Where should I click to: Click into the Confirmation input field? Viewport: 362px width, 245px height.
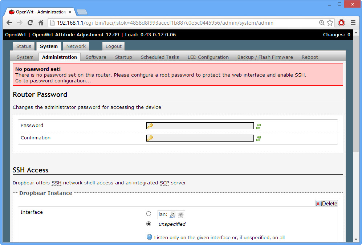click(200, 138)
